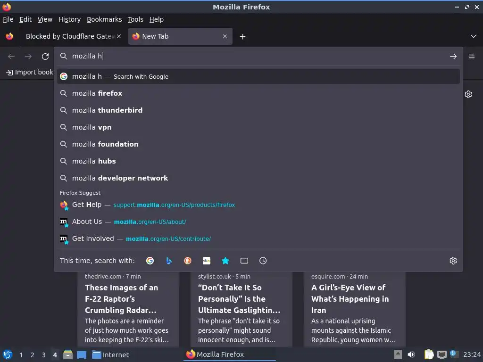Open the Internet folder in taskbar
The height and width of the screenshot is (362, 483).
pyautogui.click(x=110, y=354)
